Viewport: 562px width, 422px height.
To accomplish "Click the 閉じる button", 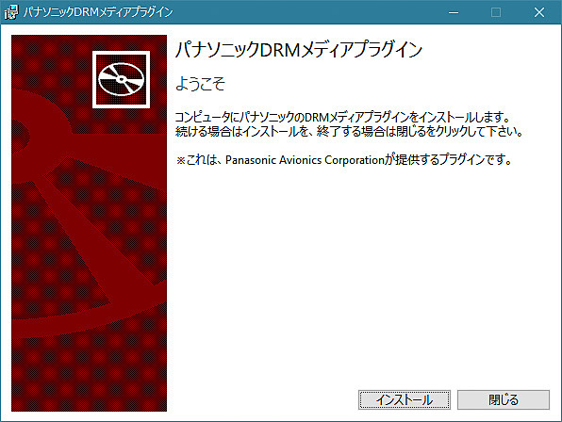I will coord(504,399).
